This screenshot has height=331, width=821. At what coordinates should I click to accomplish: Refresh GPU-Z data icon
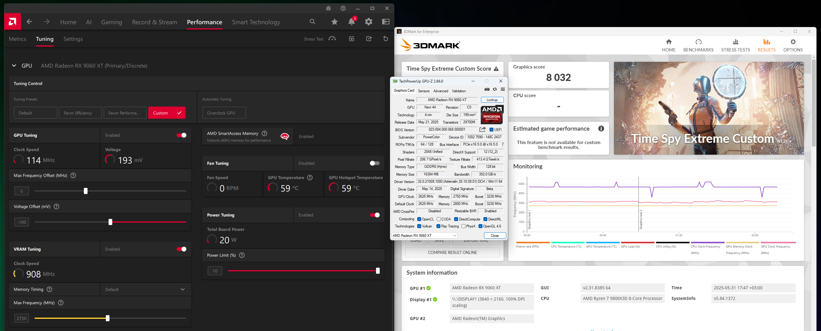pos(495,90)
